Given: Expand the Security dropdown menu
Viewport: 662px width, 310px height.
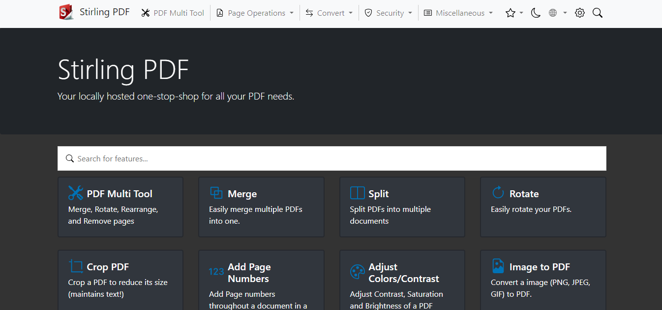Looking at the screenshot, I should point(388,13).
